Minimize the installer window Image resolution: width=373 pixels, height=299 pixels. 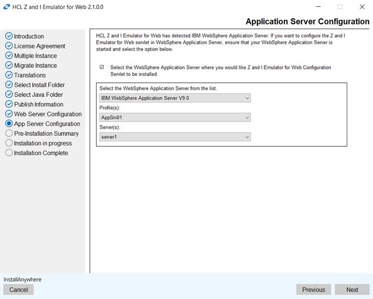pyautogui.click(x=318, y=7)
